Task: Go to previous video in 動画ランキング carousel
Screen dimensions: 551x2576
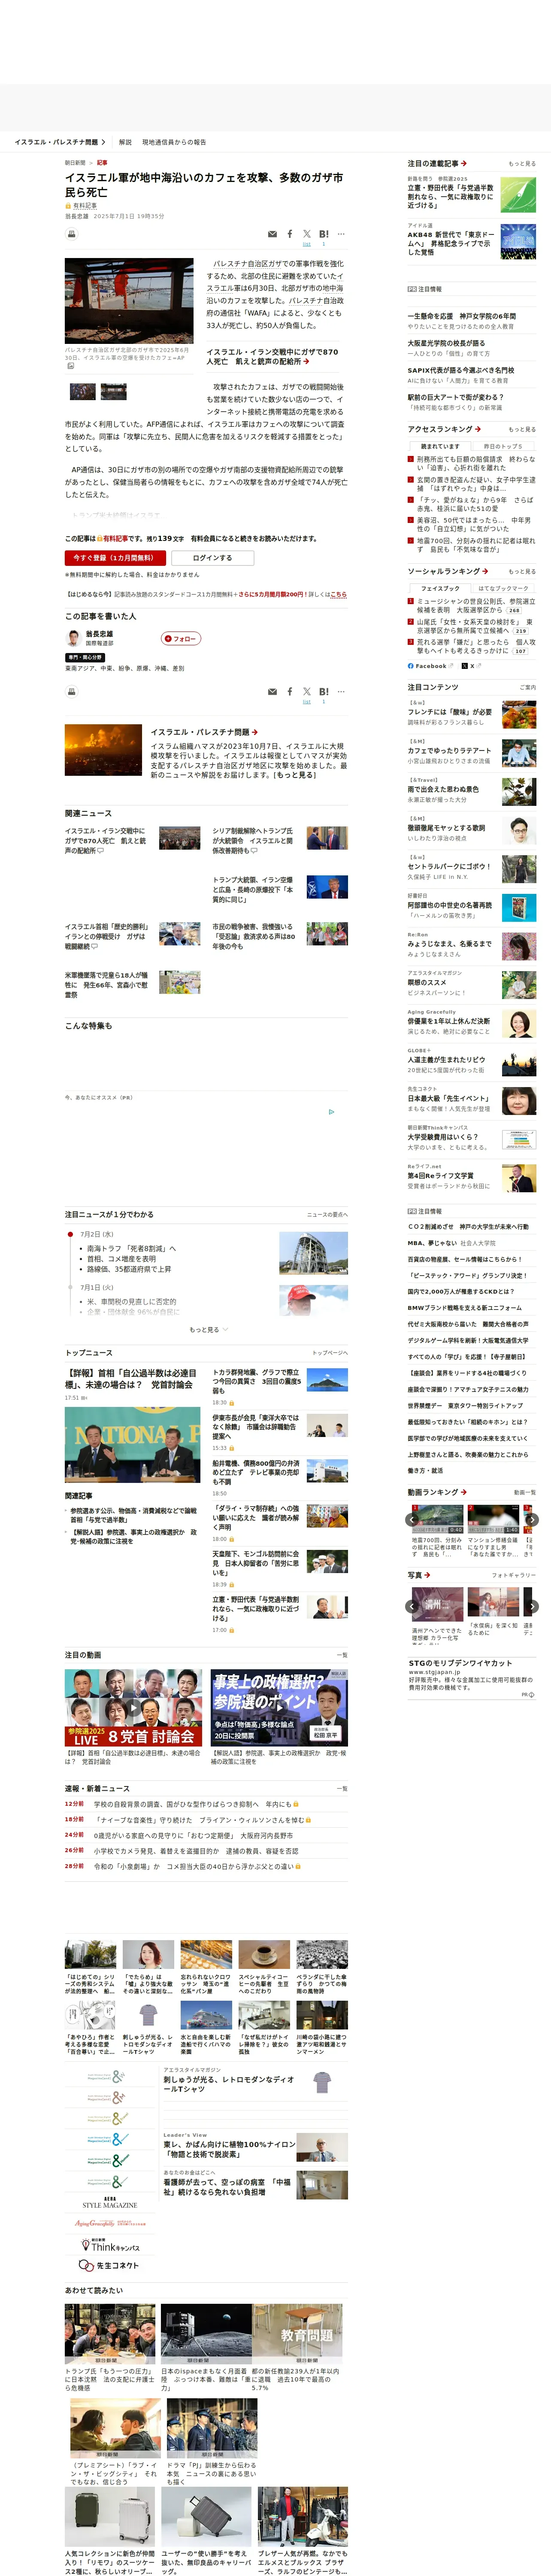Action: coord(412,1520)
